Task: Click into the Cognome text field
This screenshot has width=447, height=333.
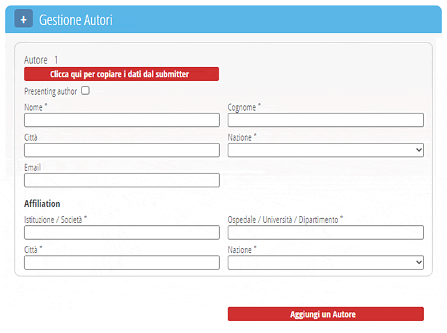Action: point(325,120)
